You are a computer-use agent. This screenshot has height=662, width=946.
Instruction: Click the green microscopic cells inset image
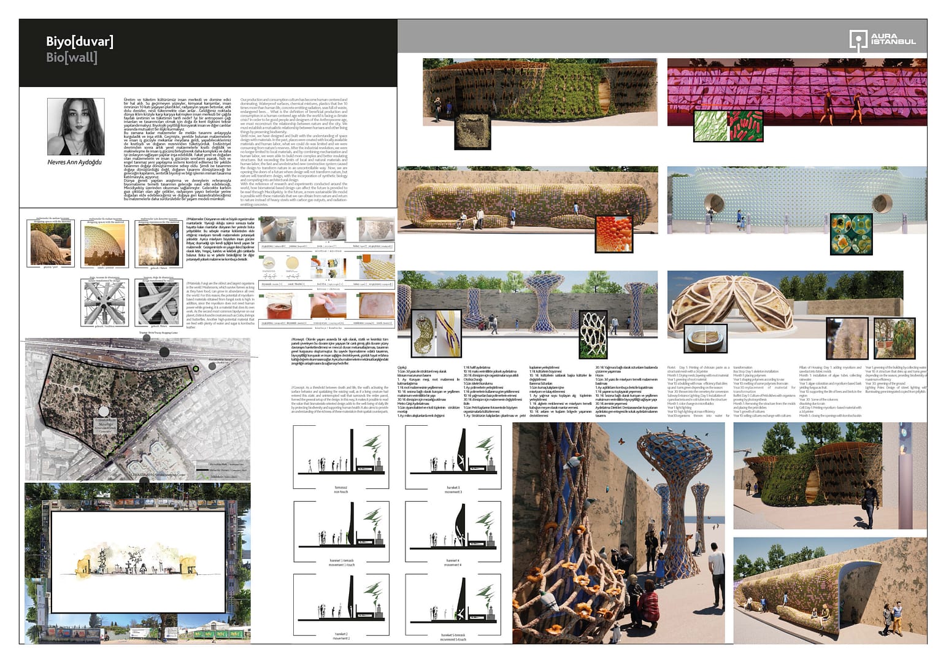coord(851,233)
